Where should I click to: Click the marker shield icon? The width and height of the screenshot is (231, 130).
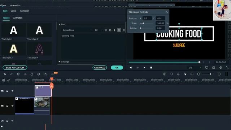pos(171,74)
